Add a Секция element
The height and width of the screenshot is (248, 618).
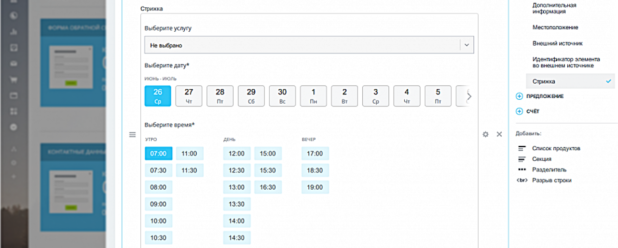coord(541,159)
